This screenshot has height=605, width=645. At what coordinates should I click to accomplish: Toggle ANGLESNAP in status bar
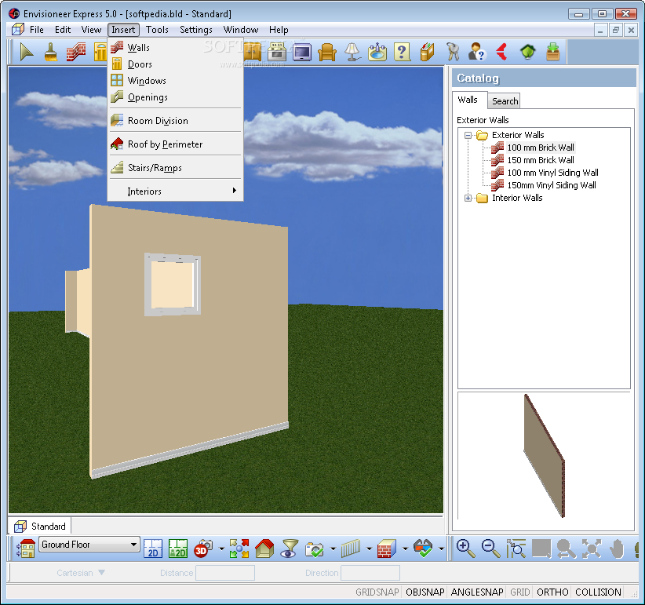pyautogui.click(x=477, y=592)
